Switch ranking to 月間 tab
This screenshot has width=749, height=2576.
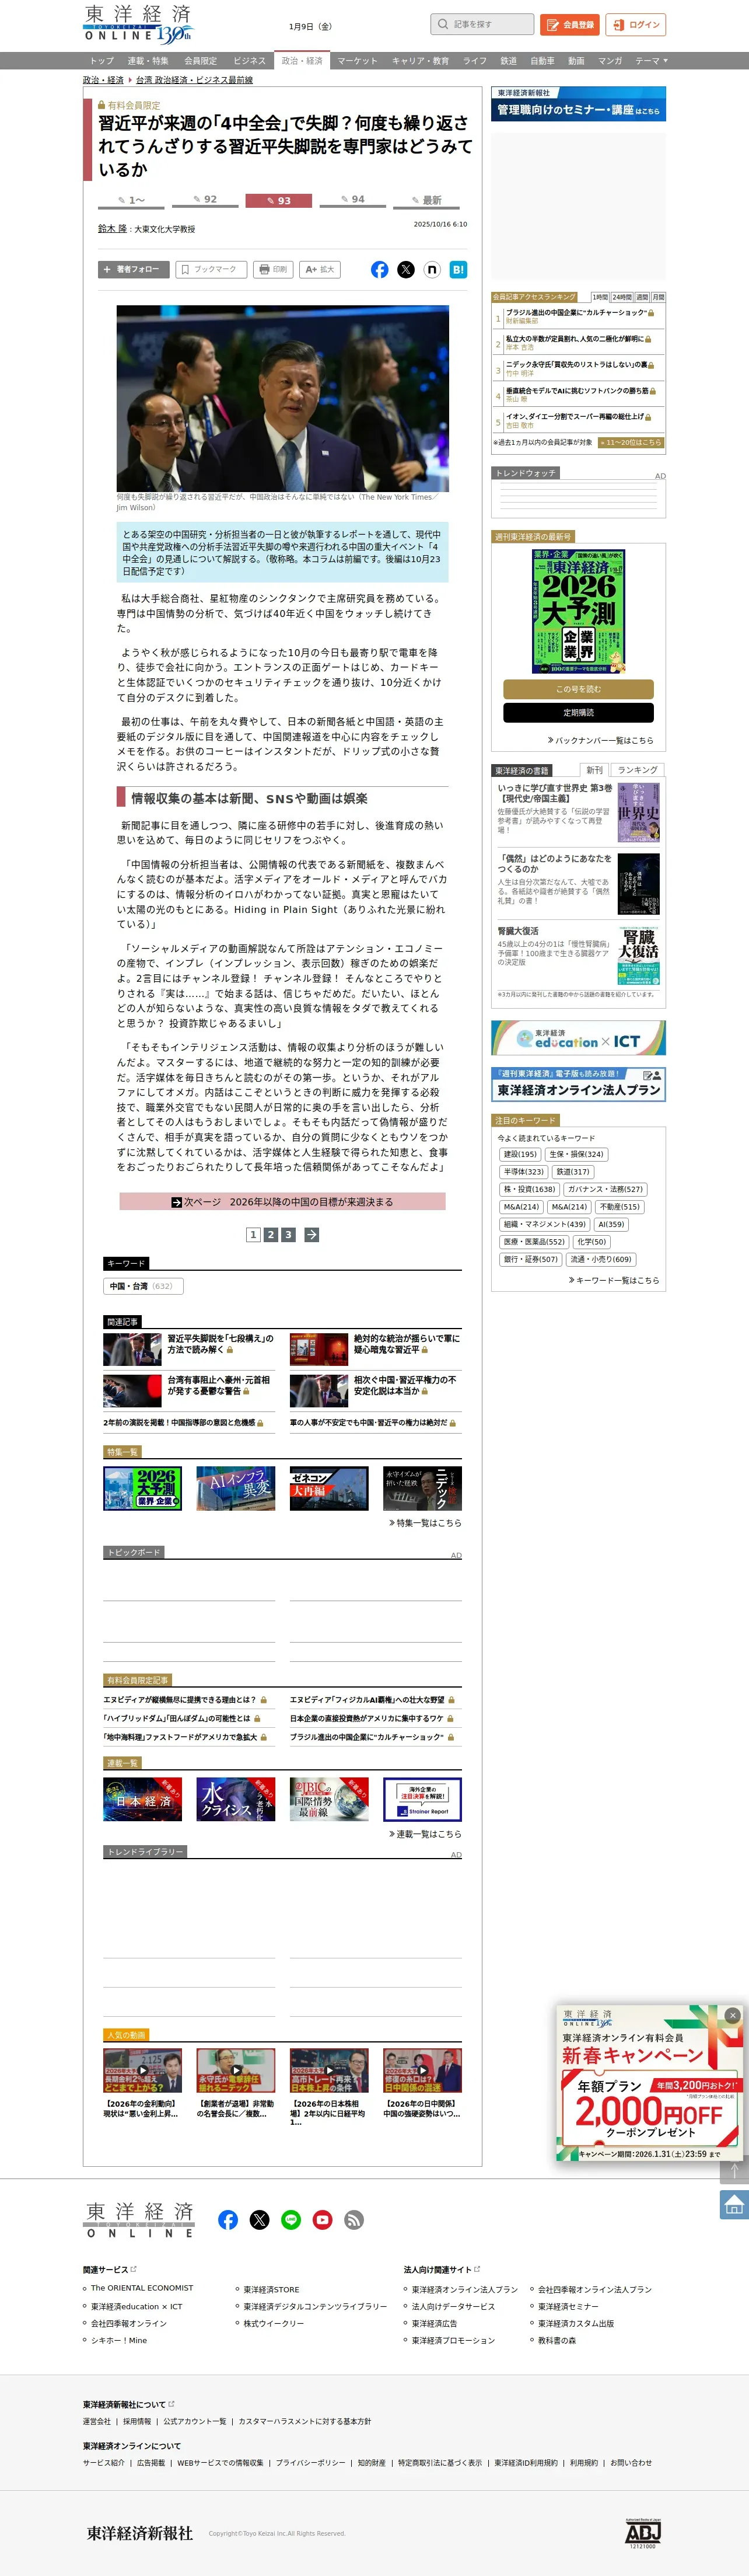[658, 297]
